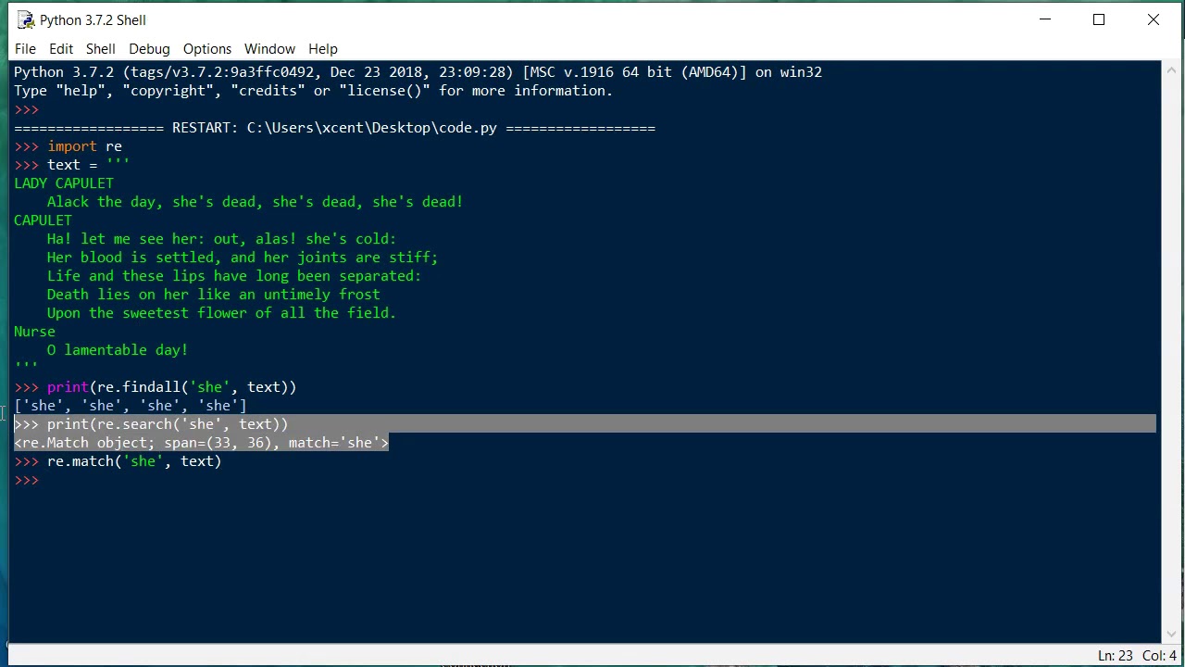Minimize the Python Shell window
Screen dimensions: 1185x667
point(1045,19)
